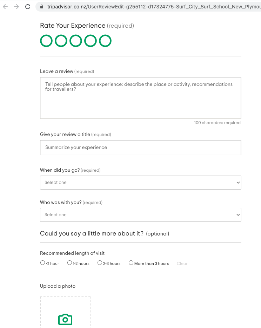This screenshot has width=261, height=328.
Task: Pick 'More than 3 hours' option
Action: (x=131, y=263)
